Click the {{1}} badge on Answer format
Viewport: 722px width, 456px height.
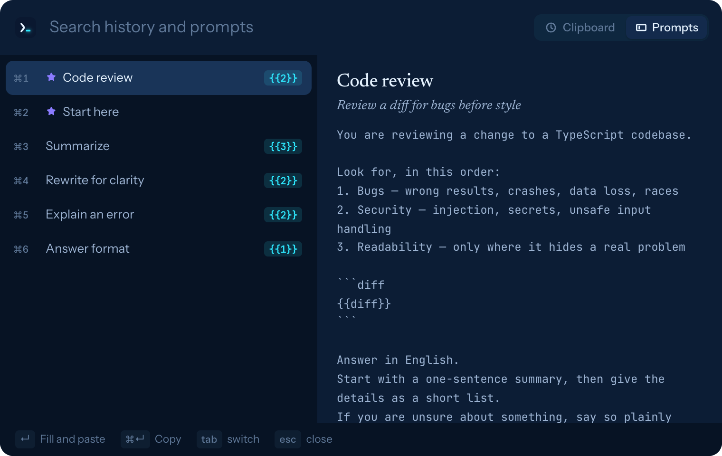click(283, 249)
